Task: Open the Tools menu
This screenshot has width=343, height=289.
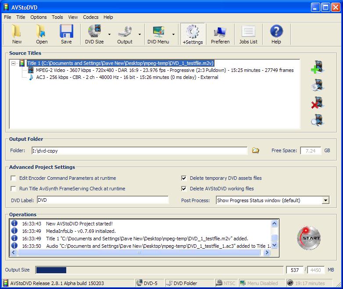Action: tap(57, 17)
